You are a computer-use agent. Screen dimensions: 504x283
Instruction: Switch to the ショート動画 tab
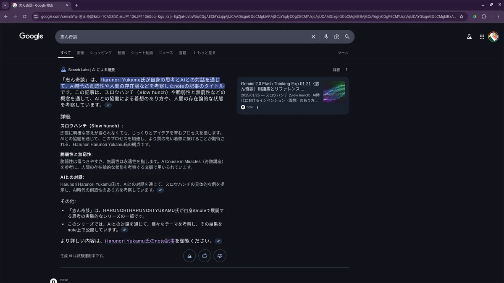point(142,53)
